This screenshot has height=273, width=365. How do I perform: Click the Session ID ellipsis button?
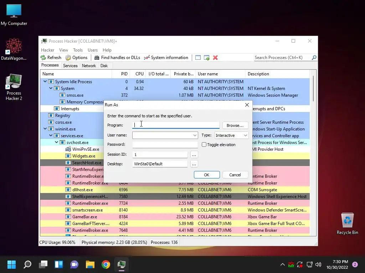click(194, 155)
